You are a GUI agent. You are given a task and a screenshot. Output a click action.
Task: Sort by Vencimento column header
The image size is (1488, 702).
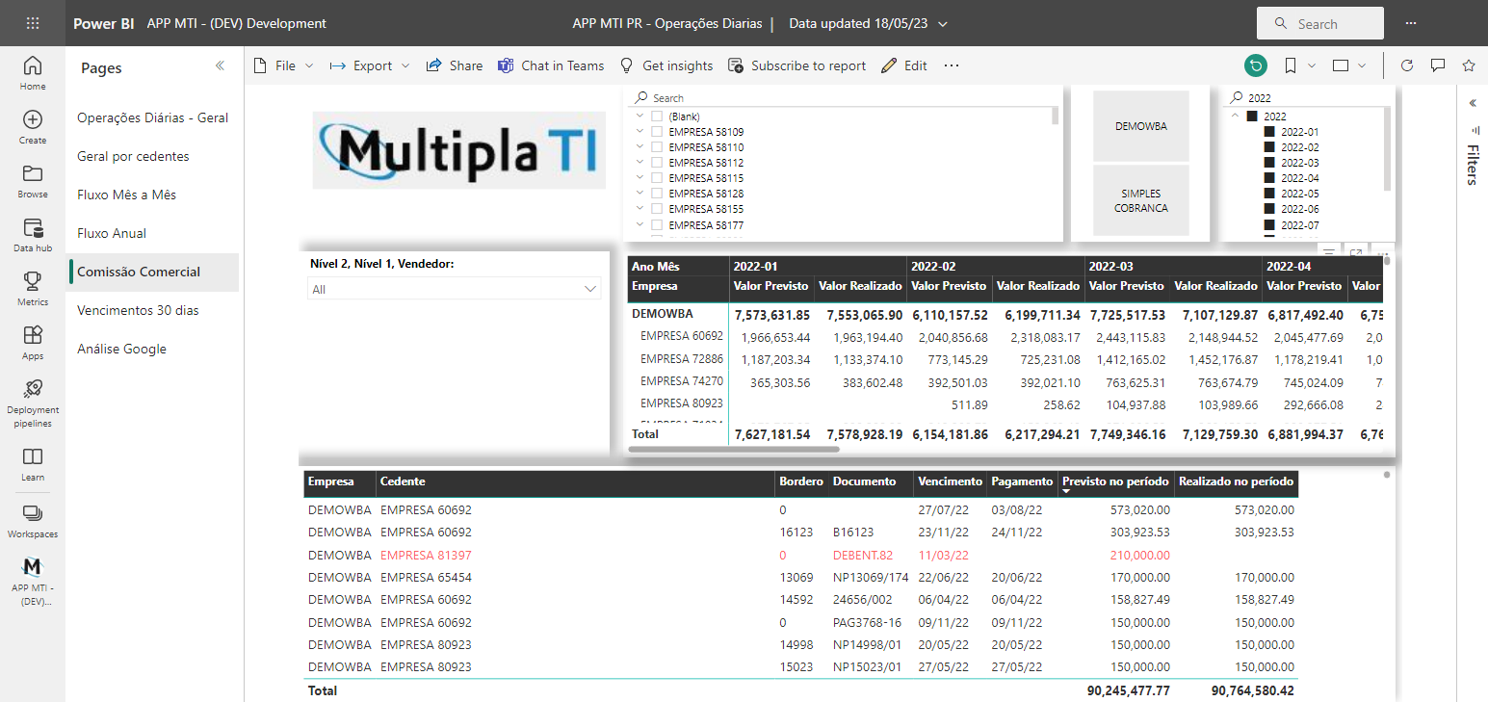pyautogui.click(x=950, y=481)
